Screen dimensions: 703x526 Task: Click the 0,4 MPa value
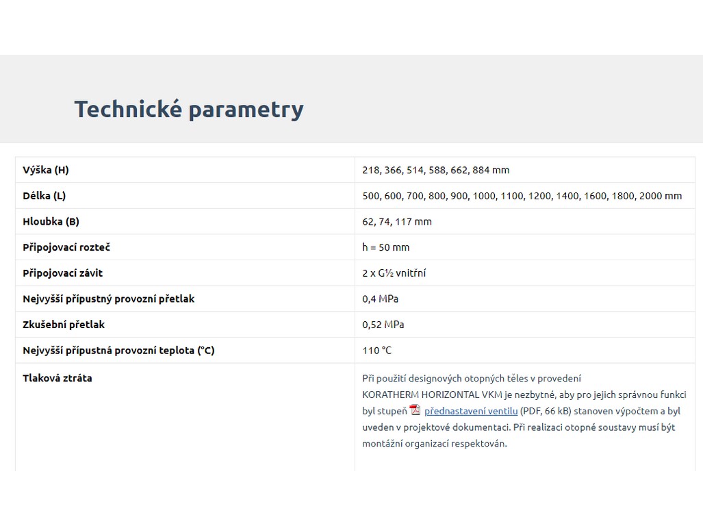tap(380, 299)
